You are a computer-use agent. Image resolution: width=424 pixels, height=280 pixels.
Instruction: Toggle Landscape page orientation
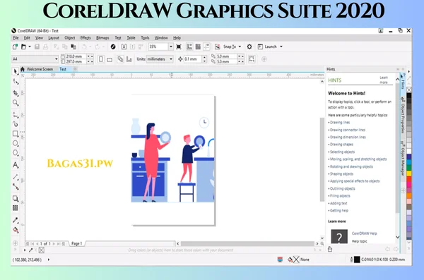coord(110,59)
